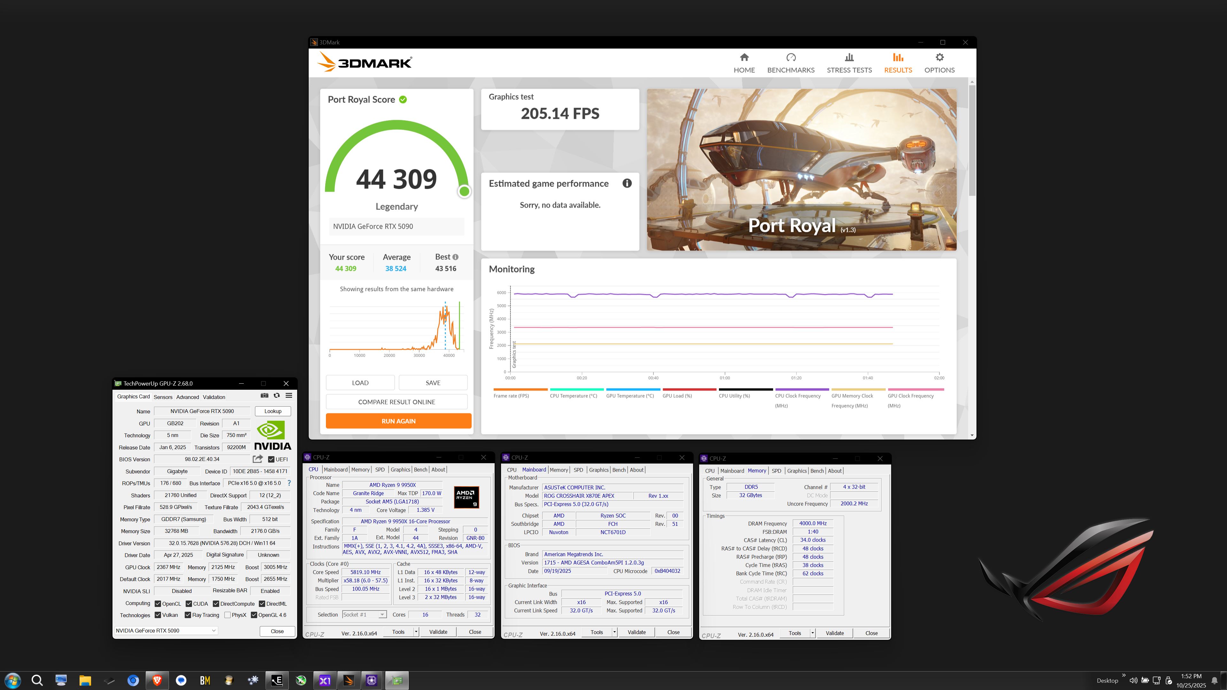The width and height of the screenshot is (1227, 690).
Task: Click the RUN AGAIN button
Action: (x=398, y=421)
